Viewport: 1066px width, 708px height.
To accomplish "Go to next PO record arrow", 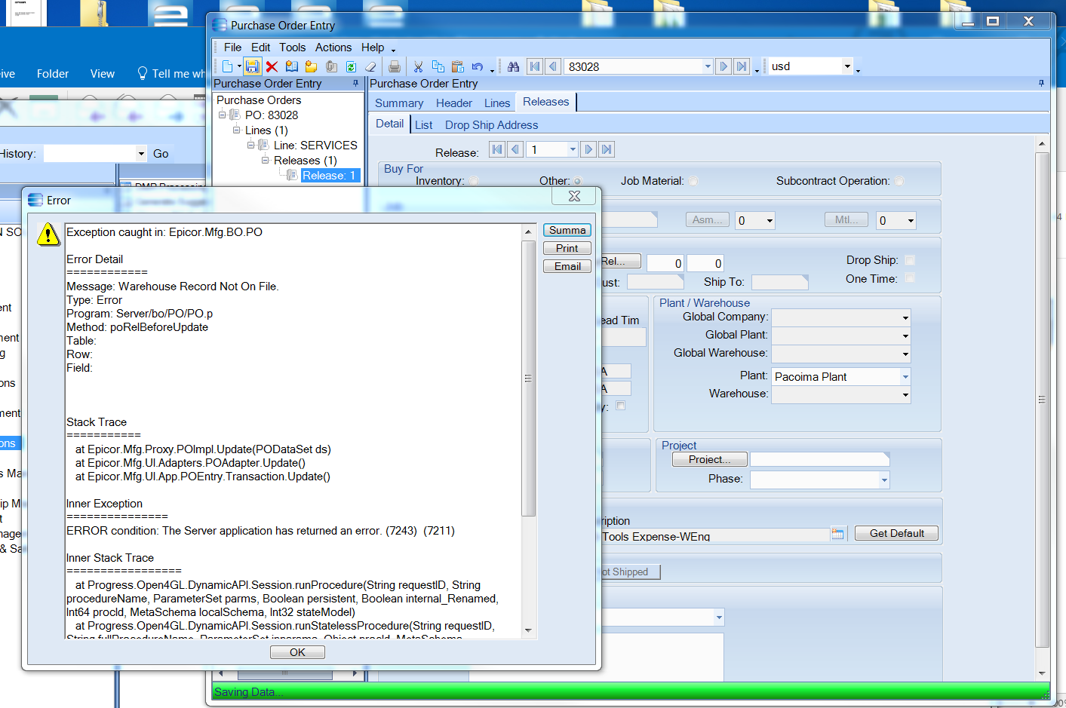I will coord(723,66).
